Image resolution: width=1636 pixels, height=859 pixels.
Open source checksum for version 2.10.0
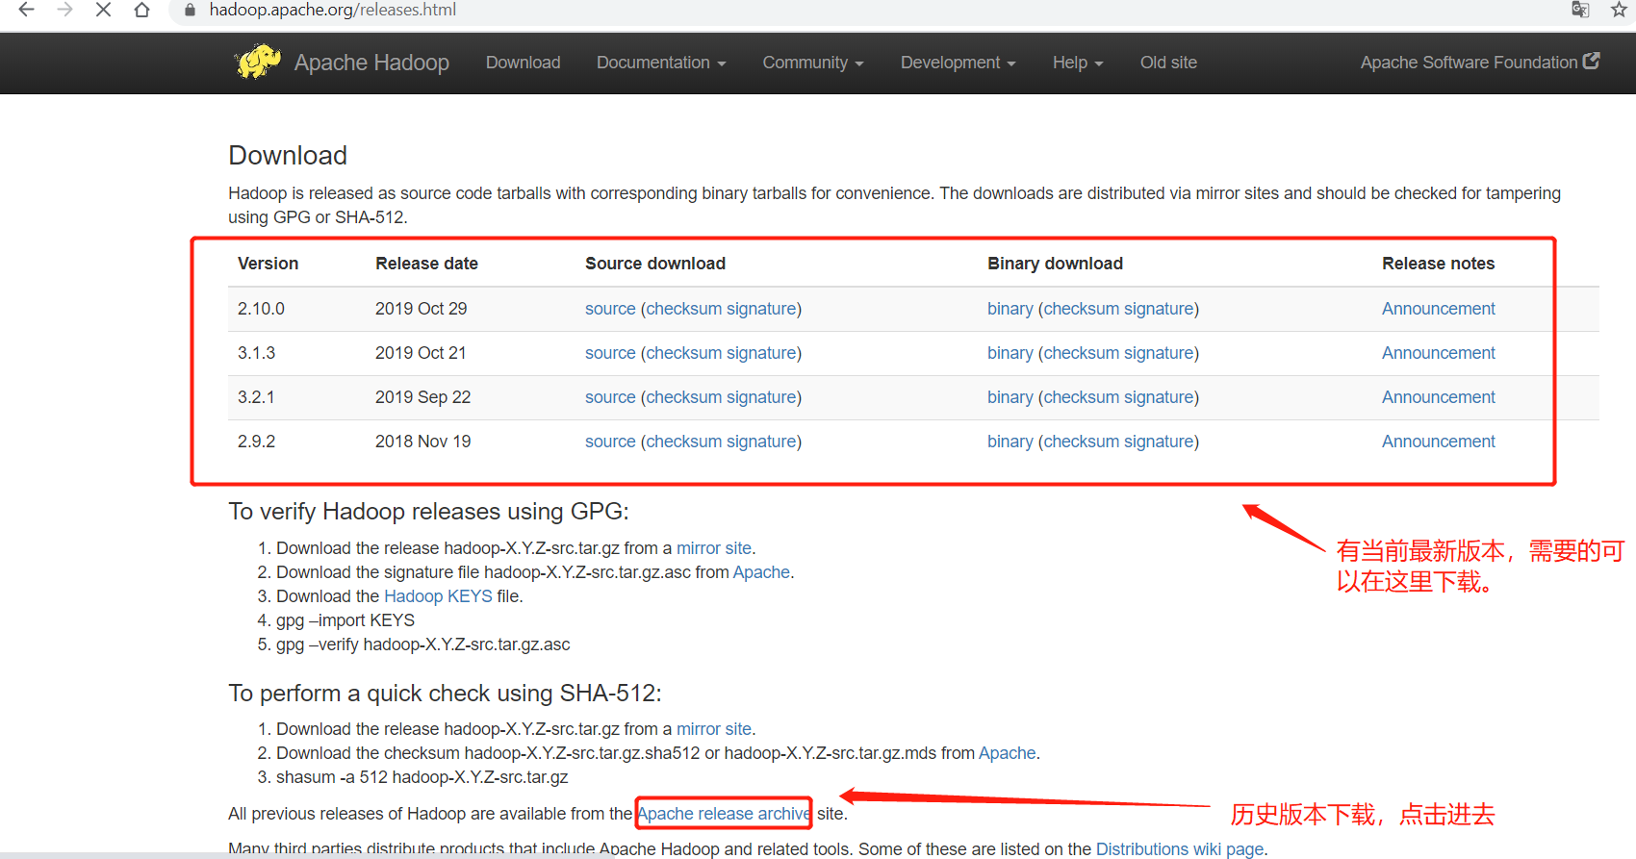683,309
